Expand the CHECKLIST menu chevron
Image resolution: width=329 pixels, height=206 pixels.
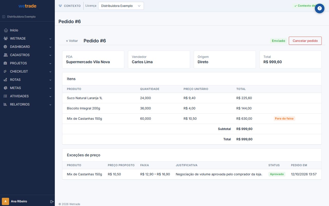tap(50, 72)
